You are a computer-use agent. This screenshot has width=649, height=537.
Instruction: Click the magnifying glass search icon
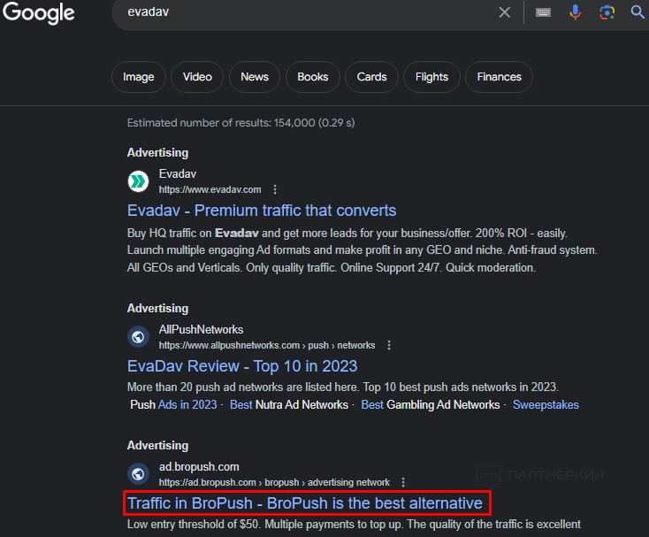coord(638,12)
